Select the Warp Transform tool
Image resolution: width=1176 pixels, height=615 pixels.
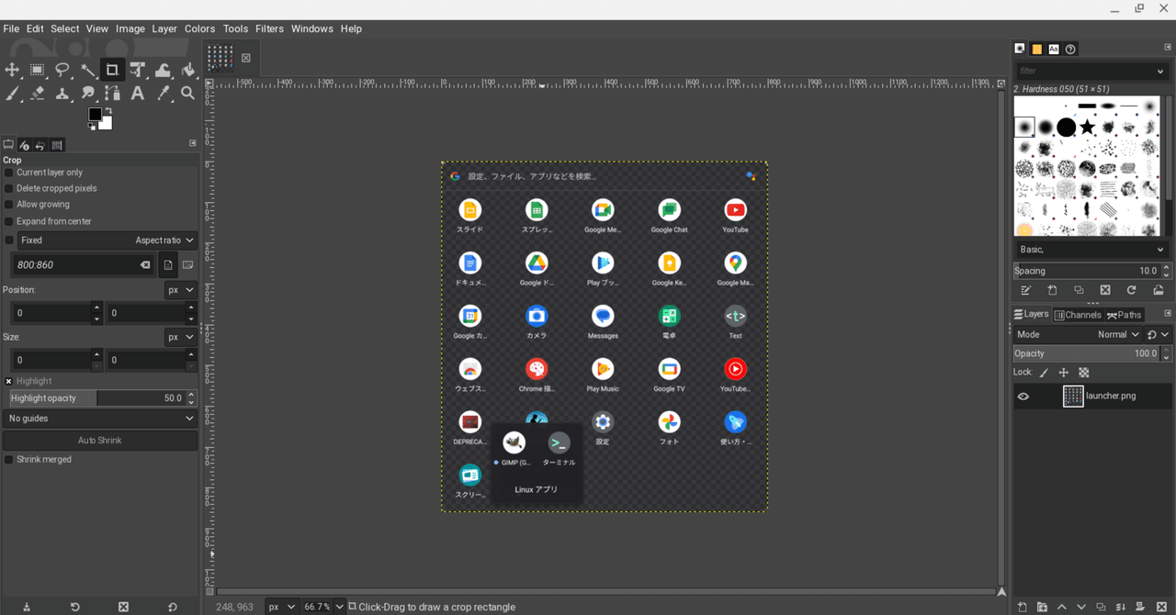coord(163,70)
